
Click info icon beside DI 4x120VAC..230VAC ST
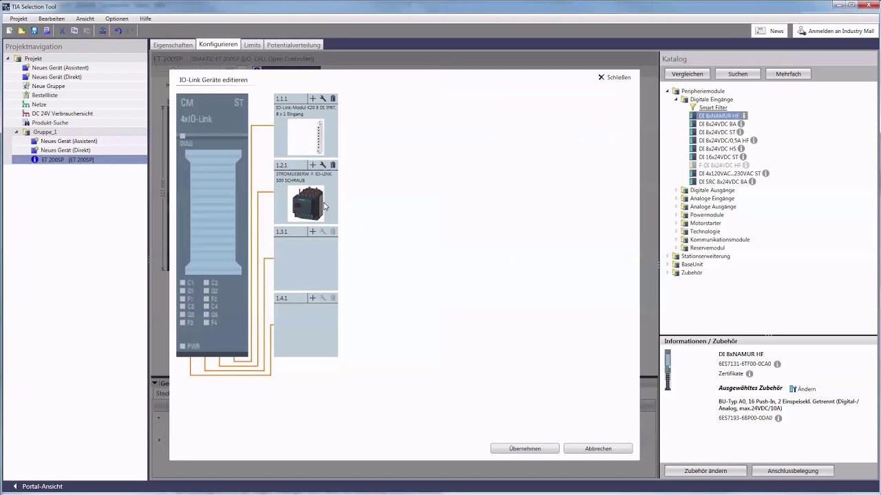pyautogui.click(x=766, y=173)
